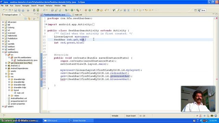Image resolution: width=219 pixels, height=123 pixels.
Task: Maximize the editor area
Action: tap(216, 14)
